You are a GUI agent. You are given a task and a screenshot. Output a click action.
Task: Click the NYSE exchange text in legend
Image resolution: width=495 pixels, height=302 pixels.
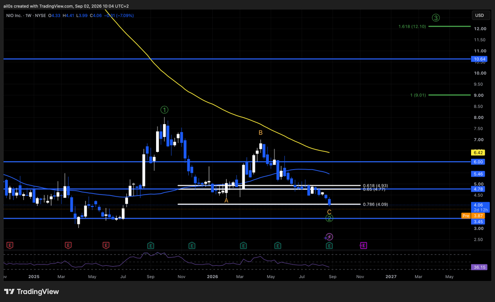(x=40, y=15)
